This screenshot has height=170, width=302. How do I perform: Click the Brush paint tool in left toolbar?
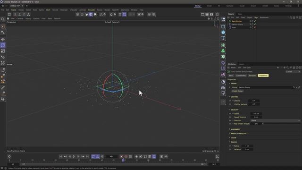(x=3, y=88)
